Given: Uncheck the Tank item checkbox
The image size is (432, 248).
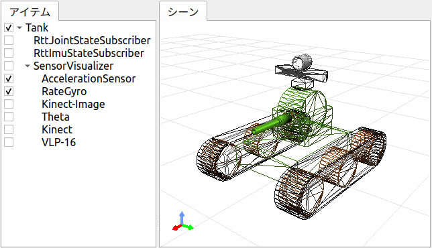Looking at the screenshot, I should 9,27.
